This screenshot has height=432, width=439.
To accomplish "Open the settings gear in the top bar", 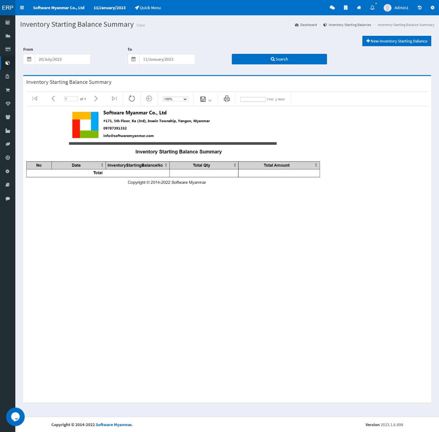I will (x=433, y=8).
